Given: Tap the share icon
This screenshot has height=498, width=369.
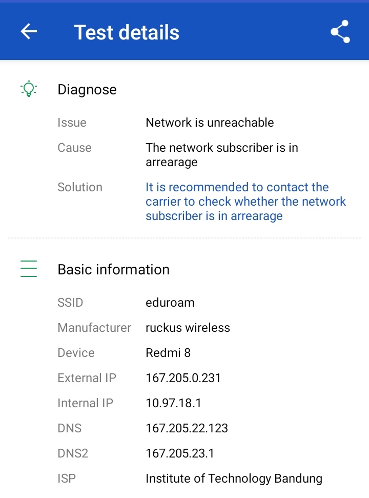Looking at the screenshot, I should 340,32.
